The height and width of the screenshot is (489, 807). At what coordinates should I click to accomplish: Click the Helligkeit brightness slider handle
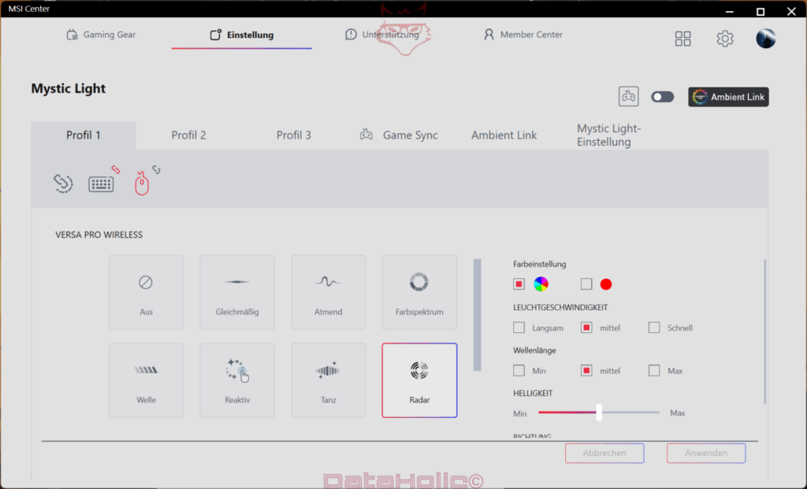599,413
